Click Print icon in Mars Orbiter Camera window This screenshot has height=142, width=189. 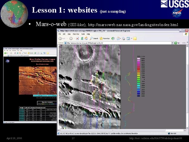(41, 53)
